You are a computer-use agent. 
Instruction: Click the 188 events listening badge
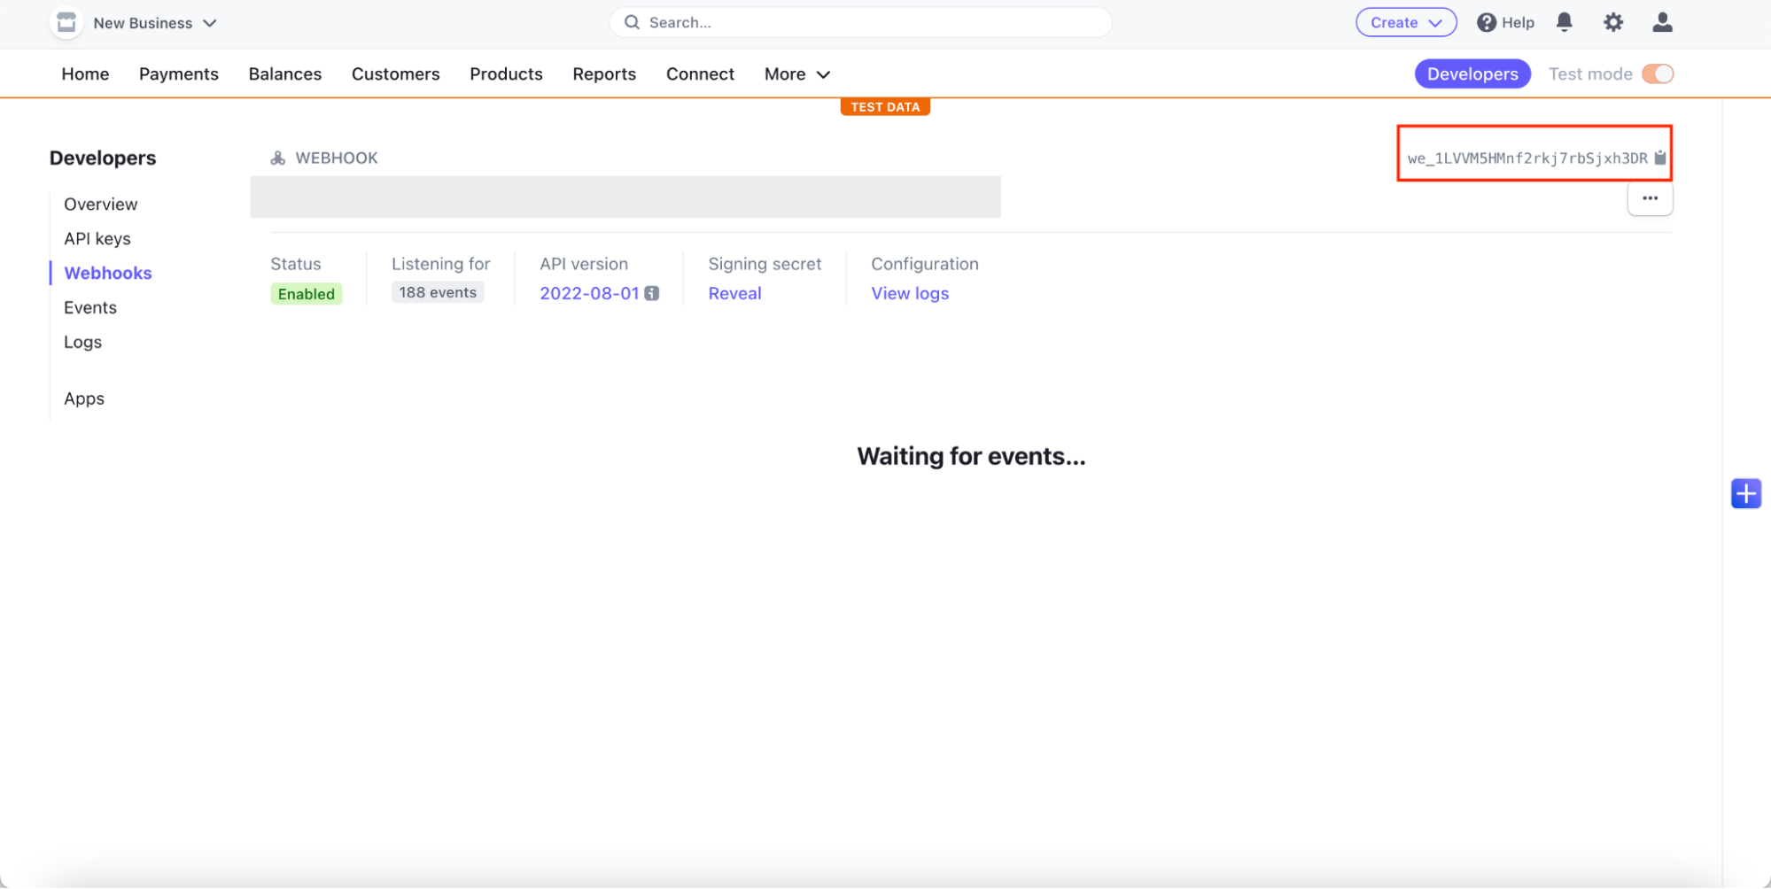point(438,291)
